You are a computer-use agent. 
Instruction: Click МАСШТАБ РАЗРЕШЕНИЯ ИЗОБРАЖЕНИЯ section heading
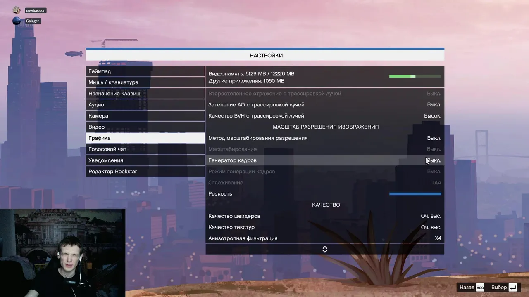(x=326, y=127)
